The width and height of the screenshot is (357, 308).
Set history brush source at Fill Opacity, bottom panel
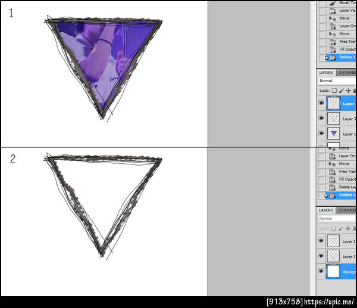321,179
